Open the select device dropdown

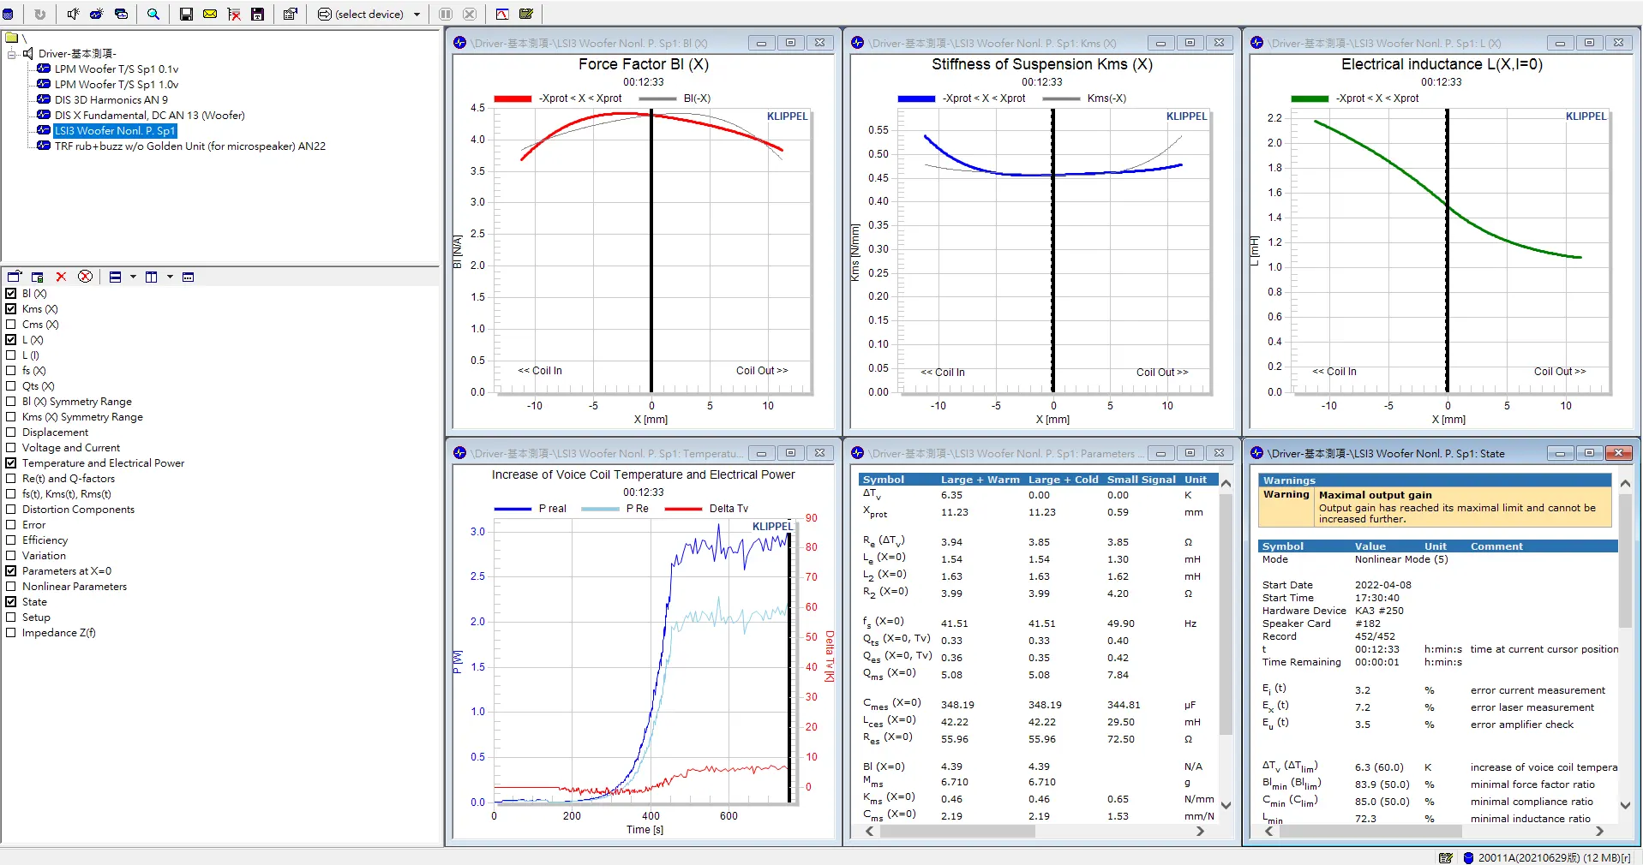point(417,15)
